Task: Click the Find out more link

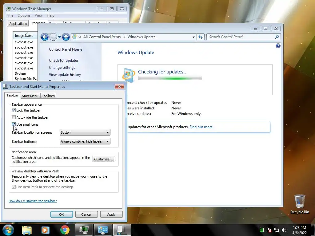Action: coord(201,127)
